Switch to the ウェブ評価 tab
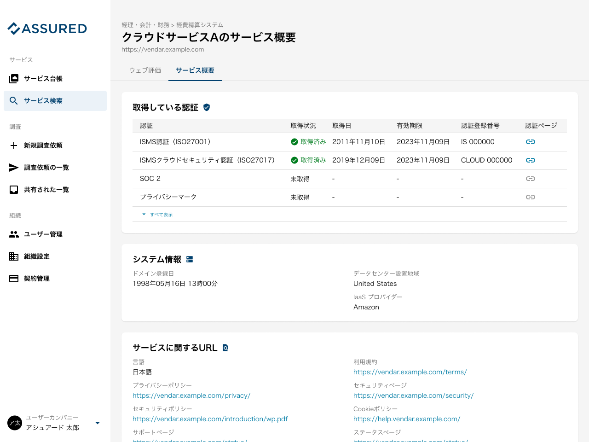This screenshot has height=442, width=589. click(x=145, y=70)
